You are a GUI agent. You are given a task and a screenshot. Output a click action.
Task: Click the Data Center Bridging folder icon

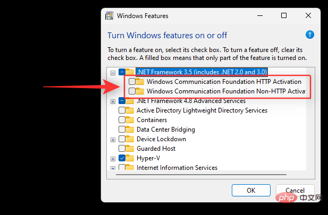pyautogui.click(x=130, y=130)
